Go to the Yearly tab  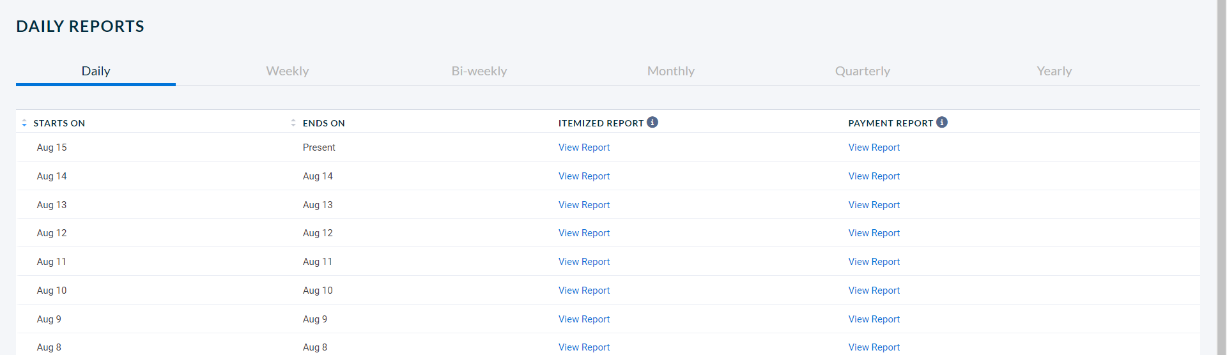pos(1054,71)
